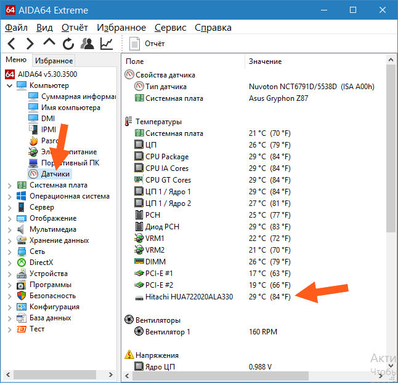Click the report pane scroll-up arrow
Screen dimensions: 398x383
click(391, 60)
